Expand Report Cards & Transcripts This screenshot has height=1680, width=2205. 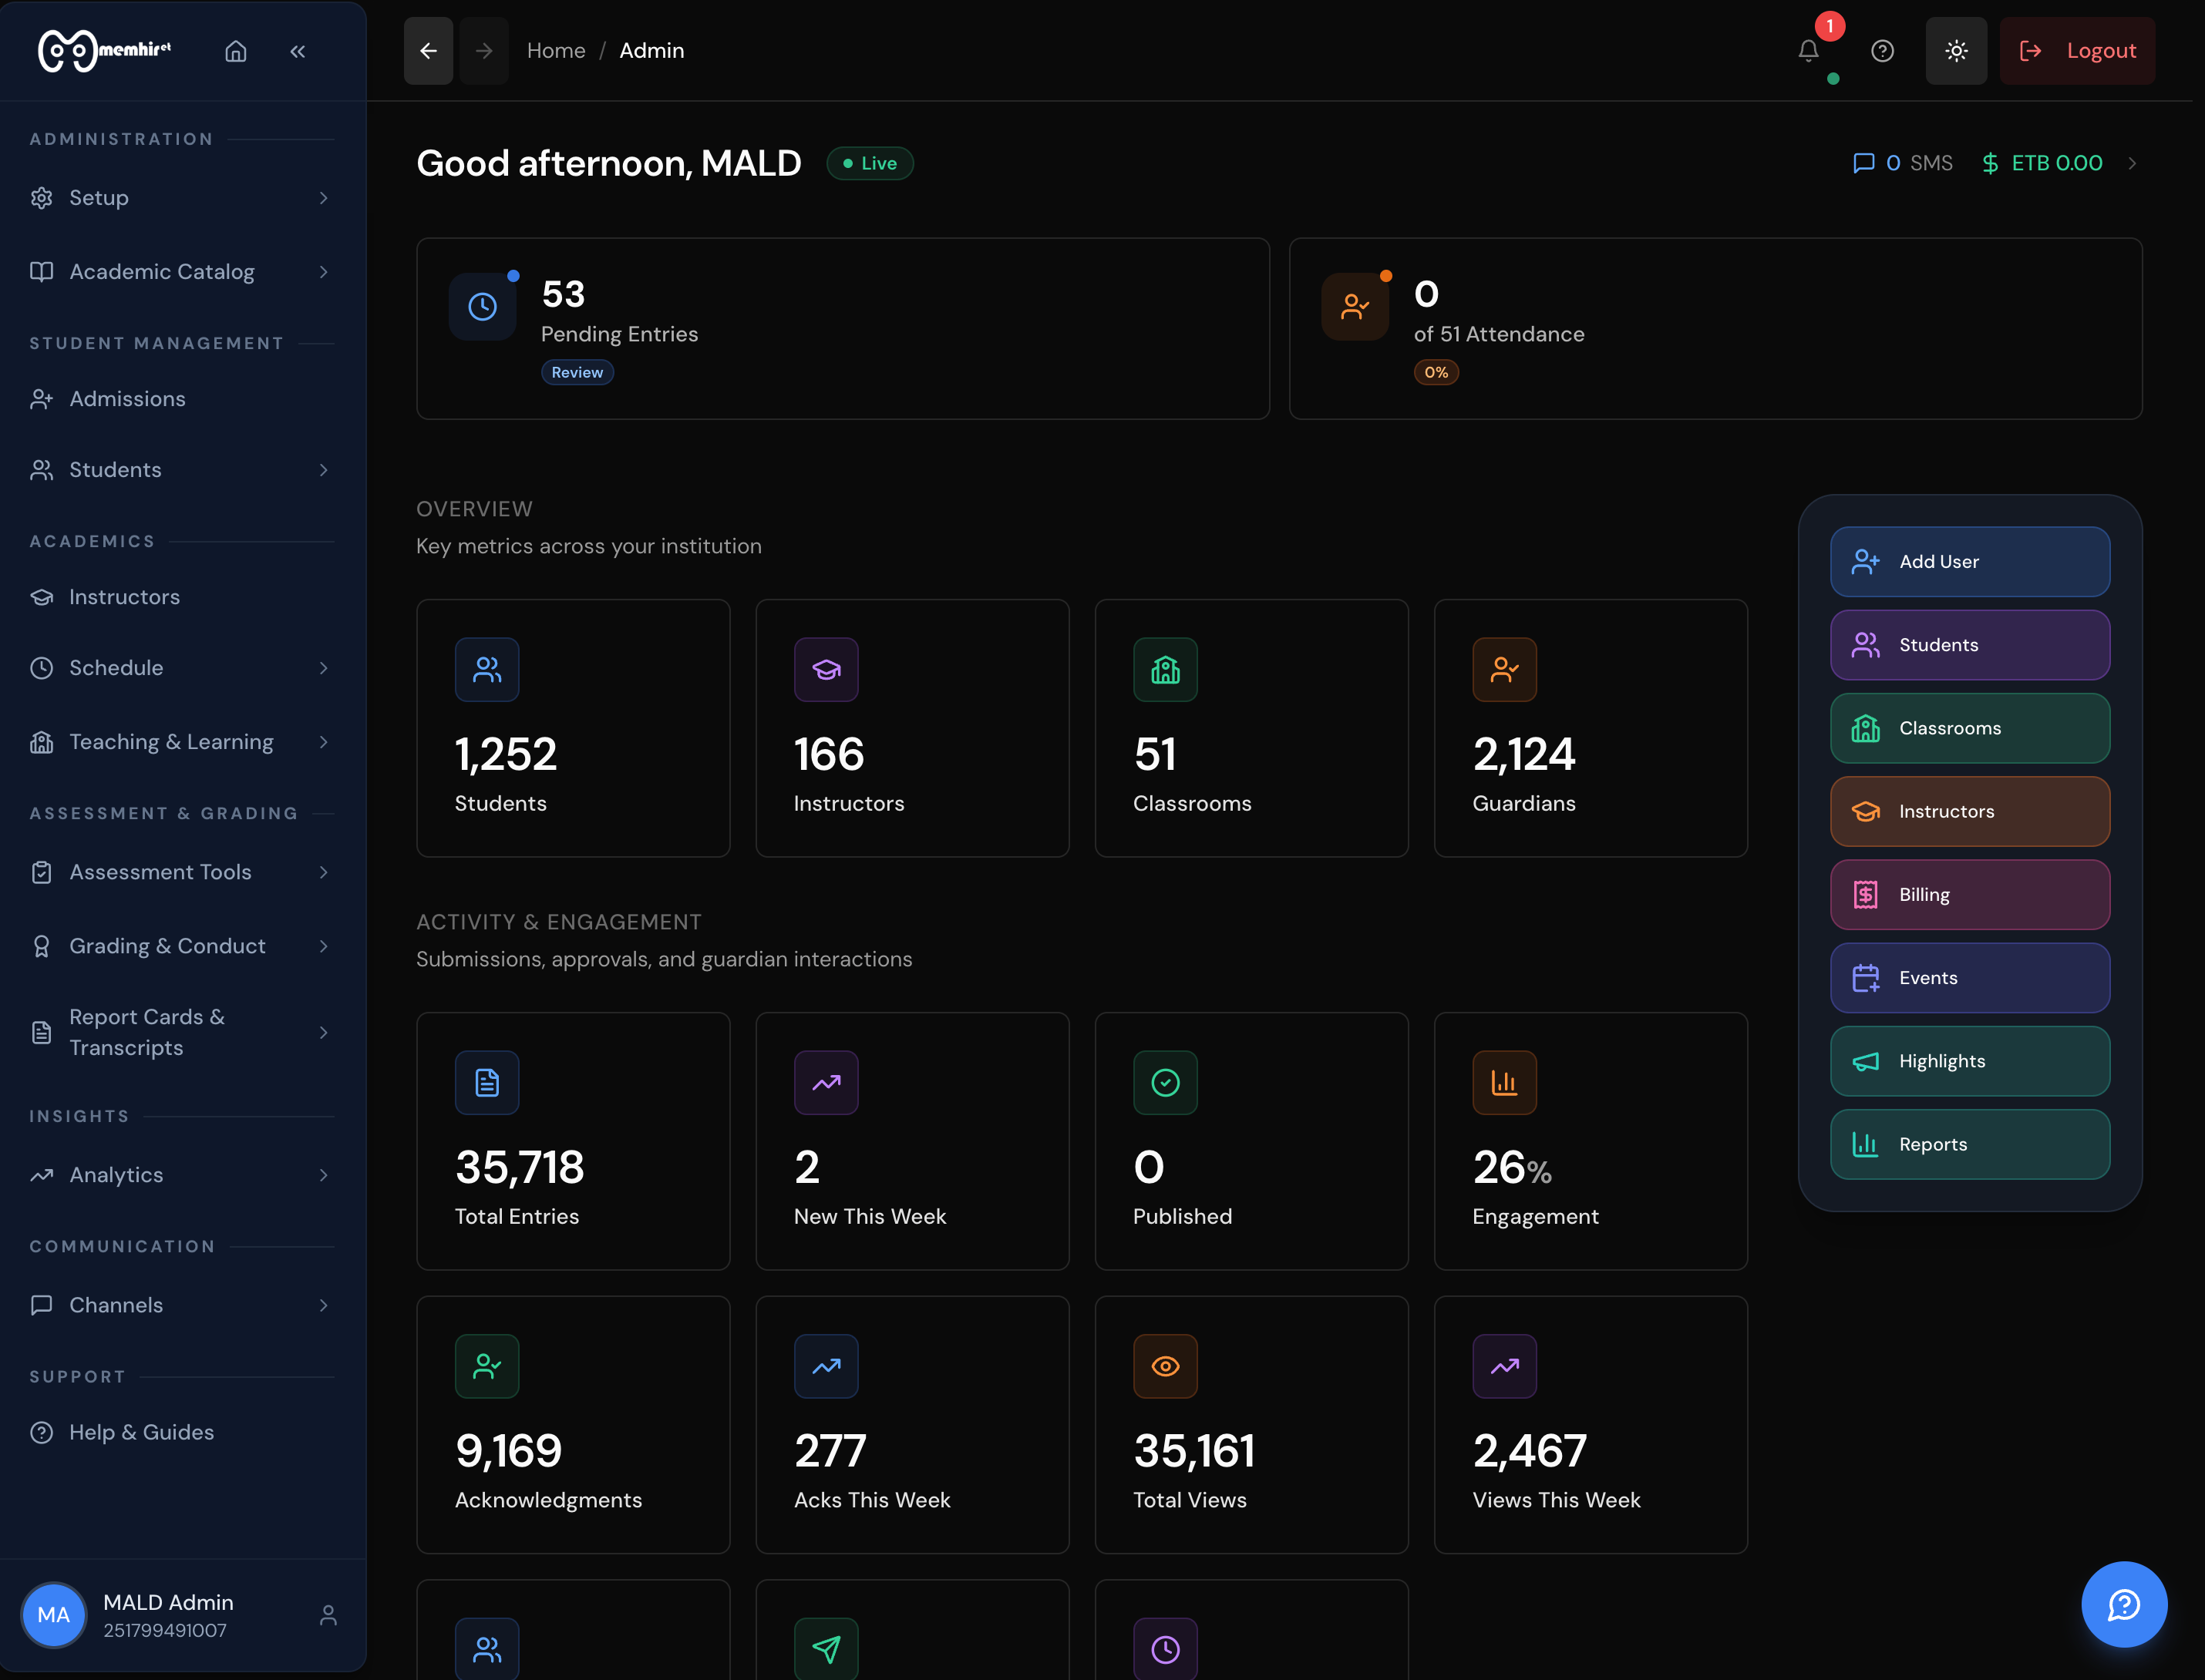[x=146, y=1032]
